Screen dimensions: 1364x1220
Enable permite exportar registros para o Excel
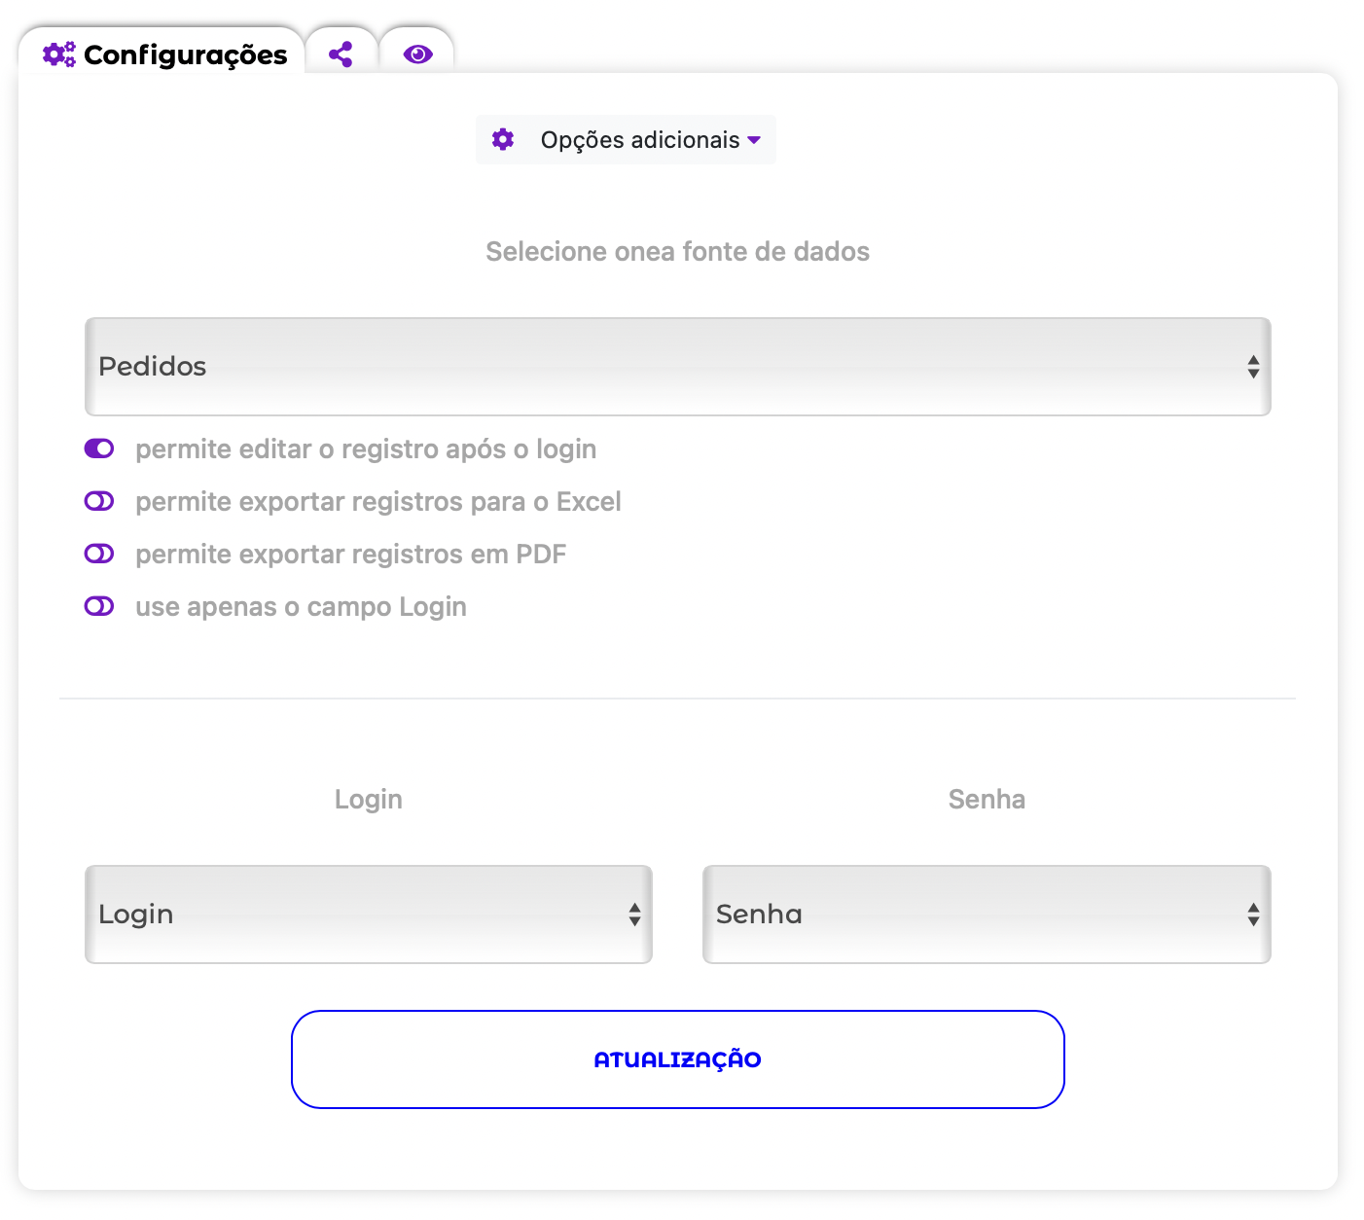(99, 501)
